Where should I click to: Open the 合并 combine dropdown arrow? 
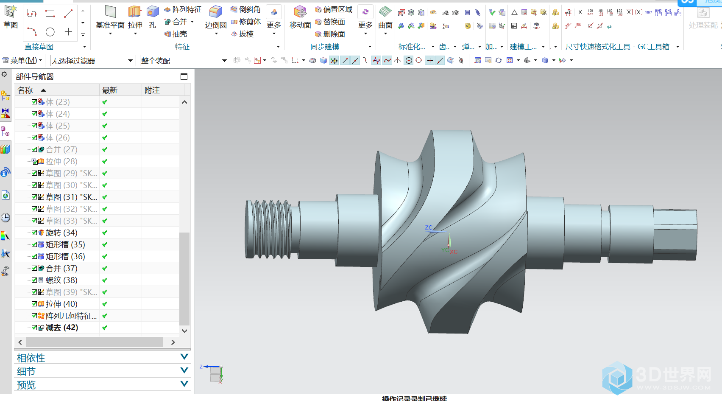coord(192,22)
